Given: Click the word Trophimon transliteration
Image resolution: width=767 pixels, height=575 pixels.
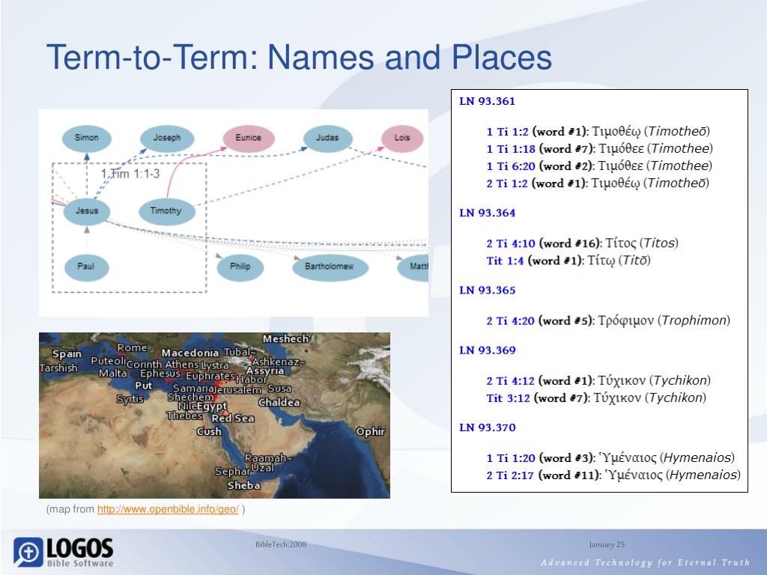Looking at the screenshot, I should (x=693, y=320).
